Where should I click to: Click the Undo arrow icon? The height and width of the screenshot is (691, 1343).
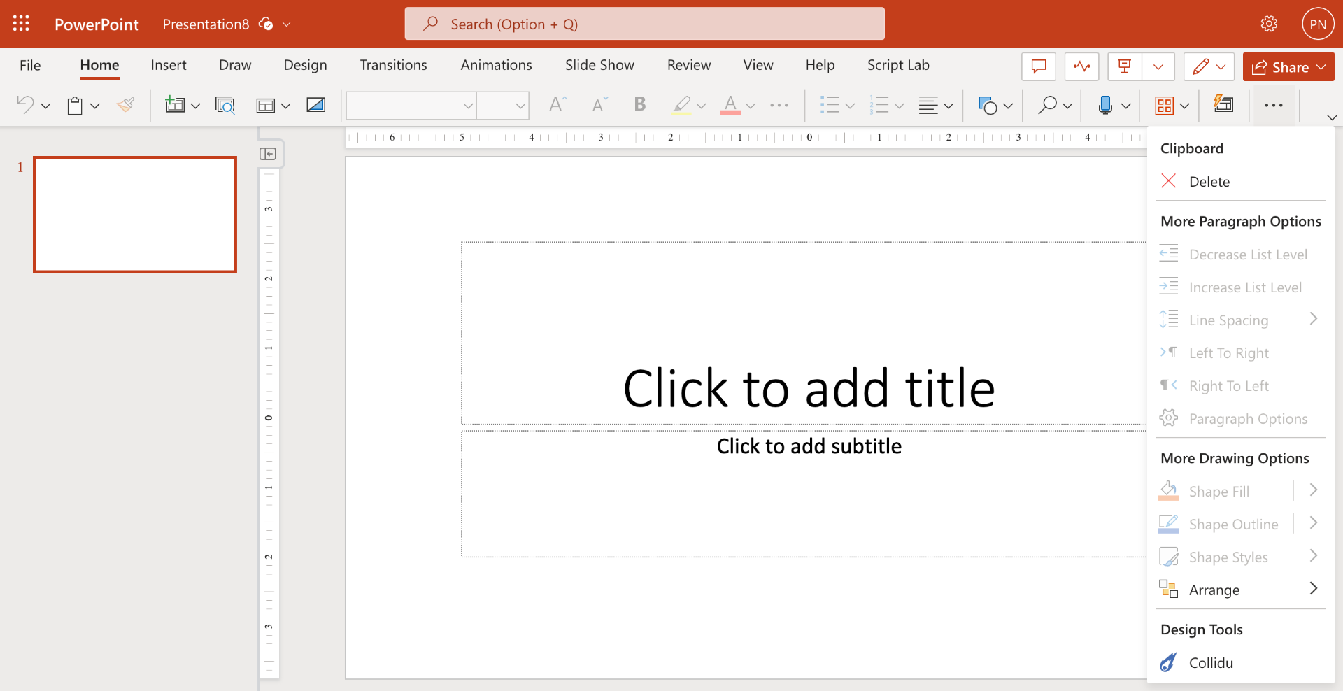(x=27, y=105)
